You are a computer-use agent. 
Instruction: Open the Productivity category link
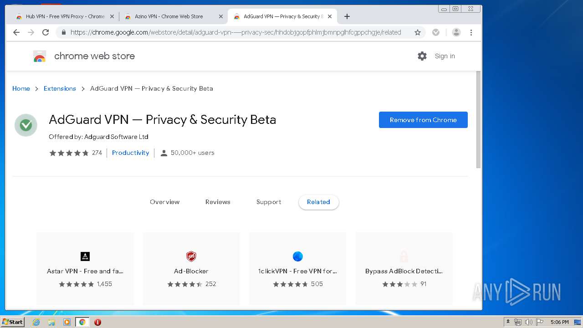click(x=130, y=153)
